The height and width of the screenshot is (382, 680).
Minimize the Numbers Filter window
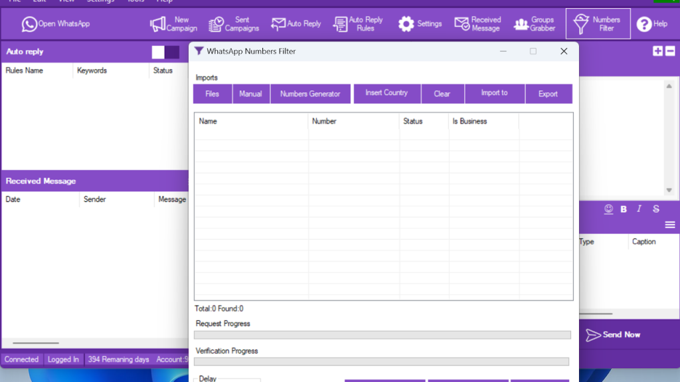coord(503,51)
